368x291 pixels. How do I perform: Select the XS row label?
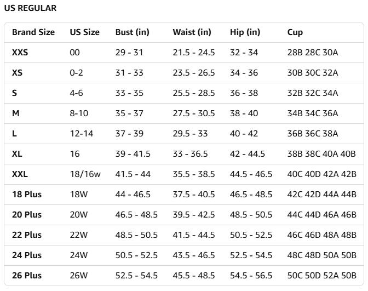tap(18, 73)
